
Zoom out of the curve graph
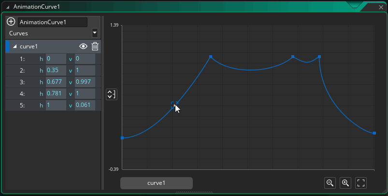click(x=330, y=183)
